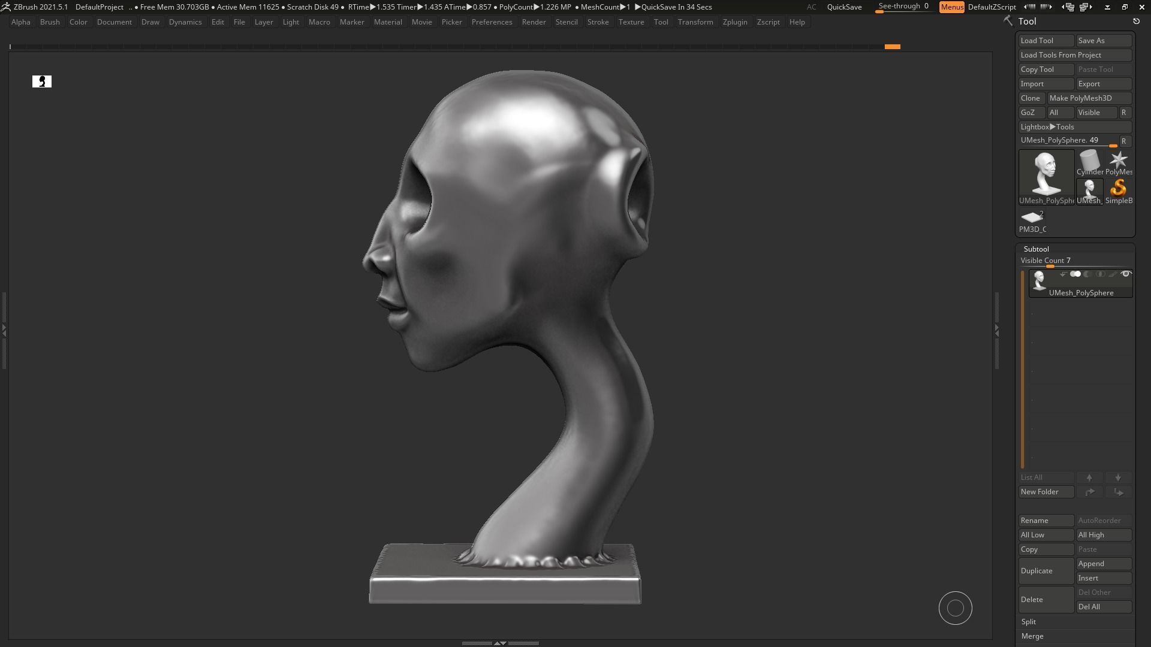
Task: Toggle the GoZ Visible button
Action: [1096, 113]
